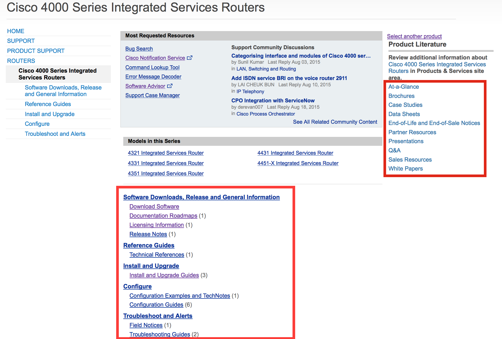The width and height of the screenshot is (502, 339).
Task: Open SUPPORT in the left navigation
Action: click(21, 41)
